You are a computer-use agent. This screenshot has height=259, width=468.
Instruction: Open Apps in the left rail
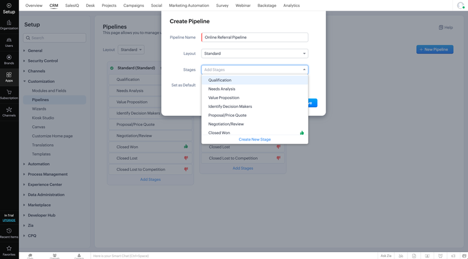click(x=9, y=77)
